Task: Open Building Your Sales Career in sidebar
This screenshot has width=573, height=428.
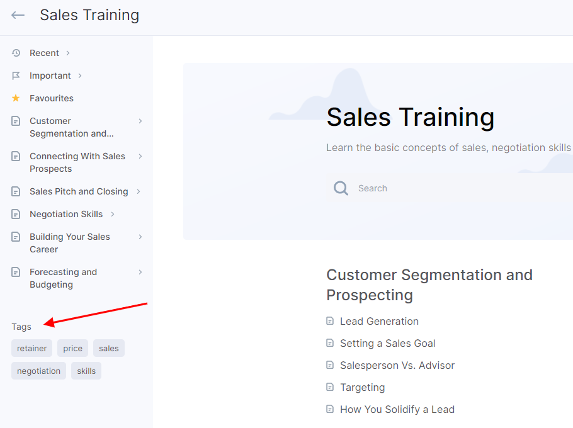Action: click(70, 243)
